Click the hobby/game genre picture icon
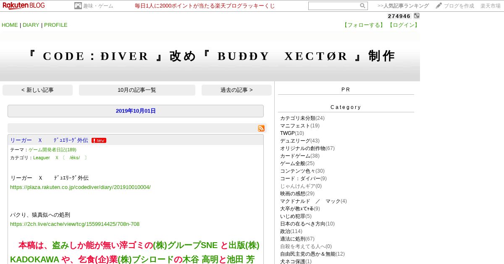 pos(78,5)
